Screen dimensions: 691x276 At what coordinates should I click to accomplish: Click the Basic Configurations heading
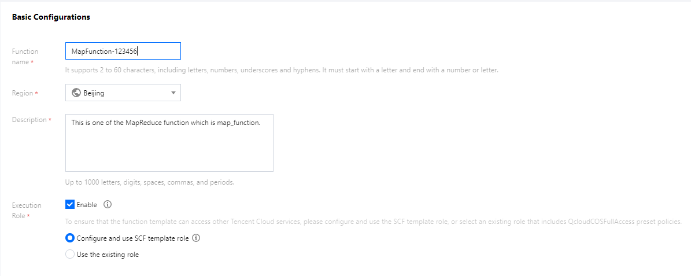click(x=51, y=17)
